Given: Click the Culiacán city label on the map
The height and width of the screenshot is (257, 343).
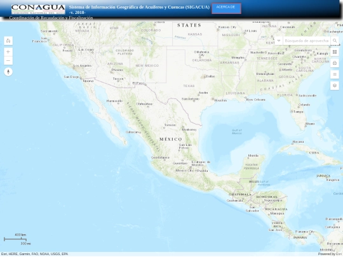Looking at the screenshot, I should point(132,132).
